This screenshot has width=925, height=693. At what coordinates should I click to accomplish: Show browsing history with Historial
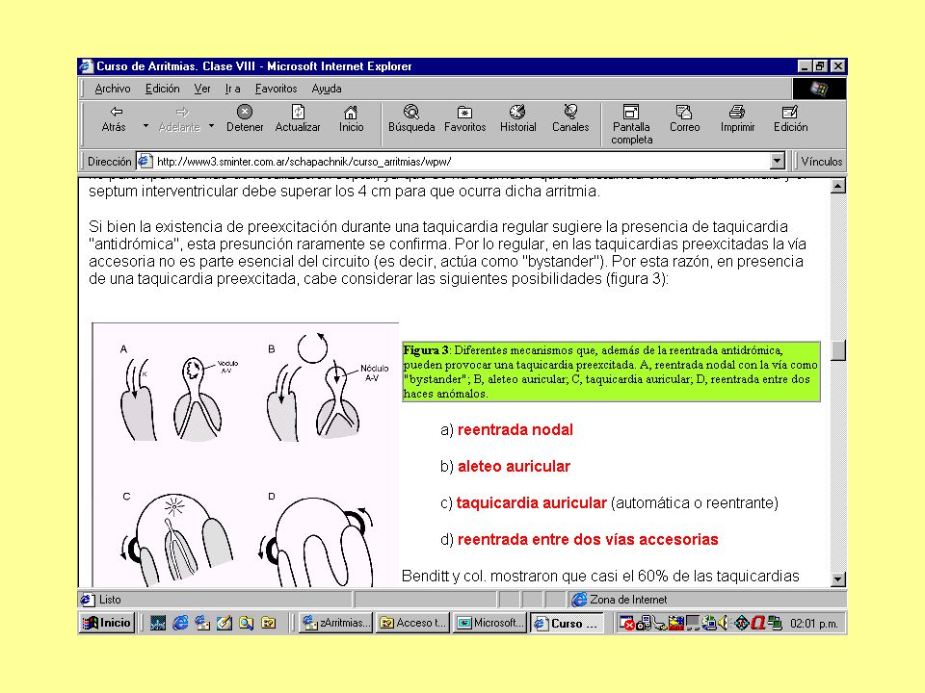(x=518, y=118)
